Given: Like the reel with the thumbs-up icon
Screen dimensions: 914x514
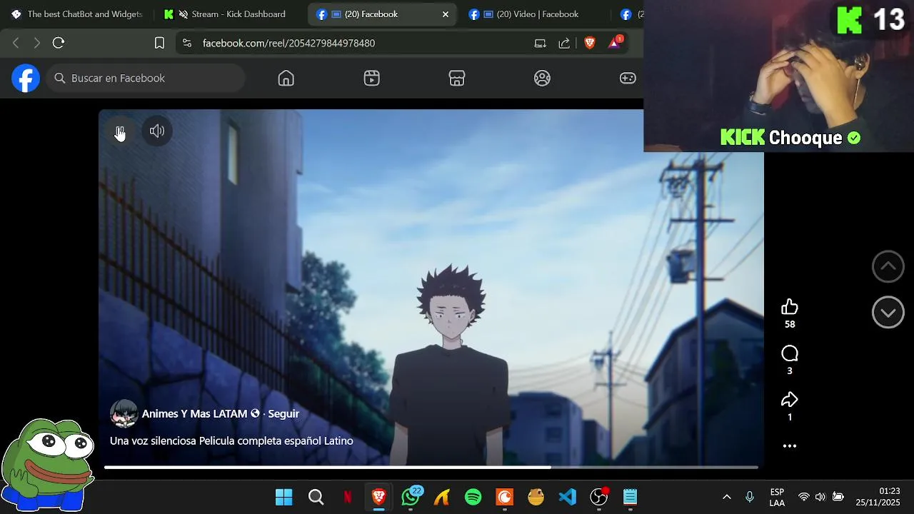Looking at the screenshot, I should (x=789, y=307).
